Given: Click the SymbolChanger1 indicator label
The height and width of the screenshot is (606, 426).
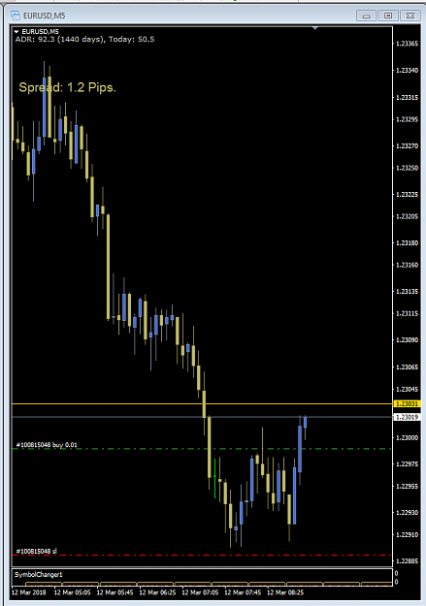Looking at the screenshot, I should point(38,575).
